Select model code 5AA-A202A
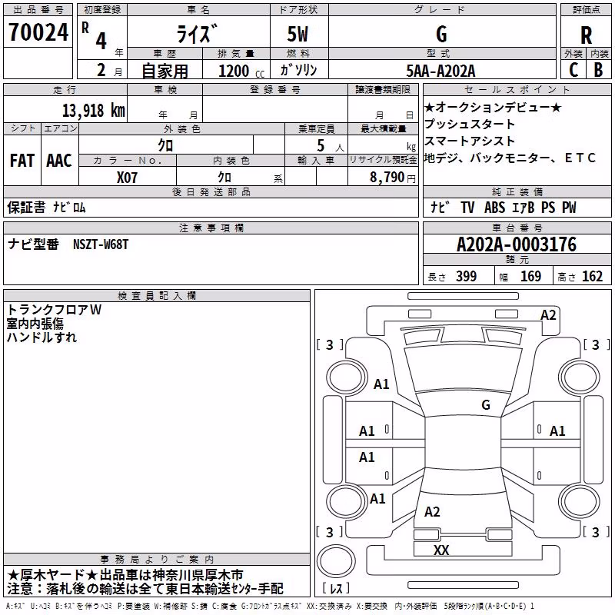 [440, 71]
